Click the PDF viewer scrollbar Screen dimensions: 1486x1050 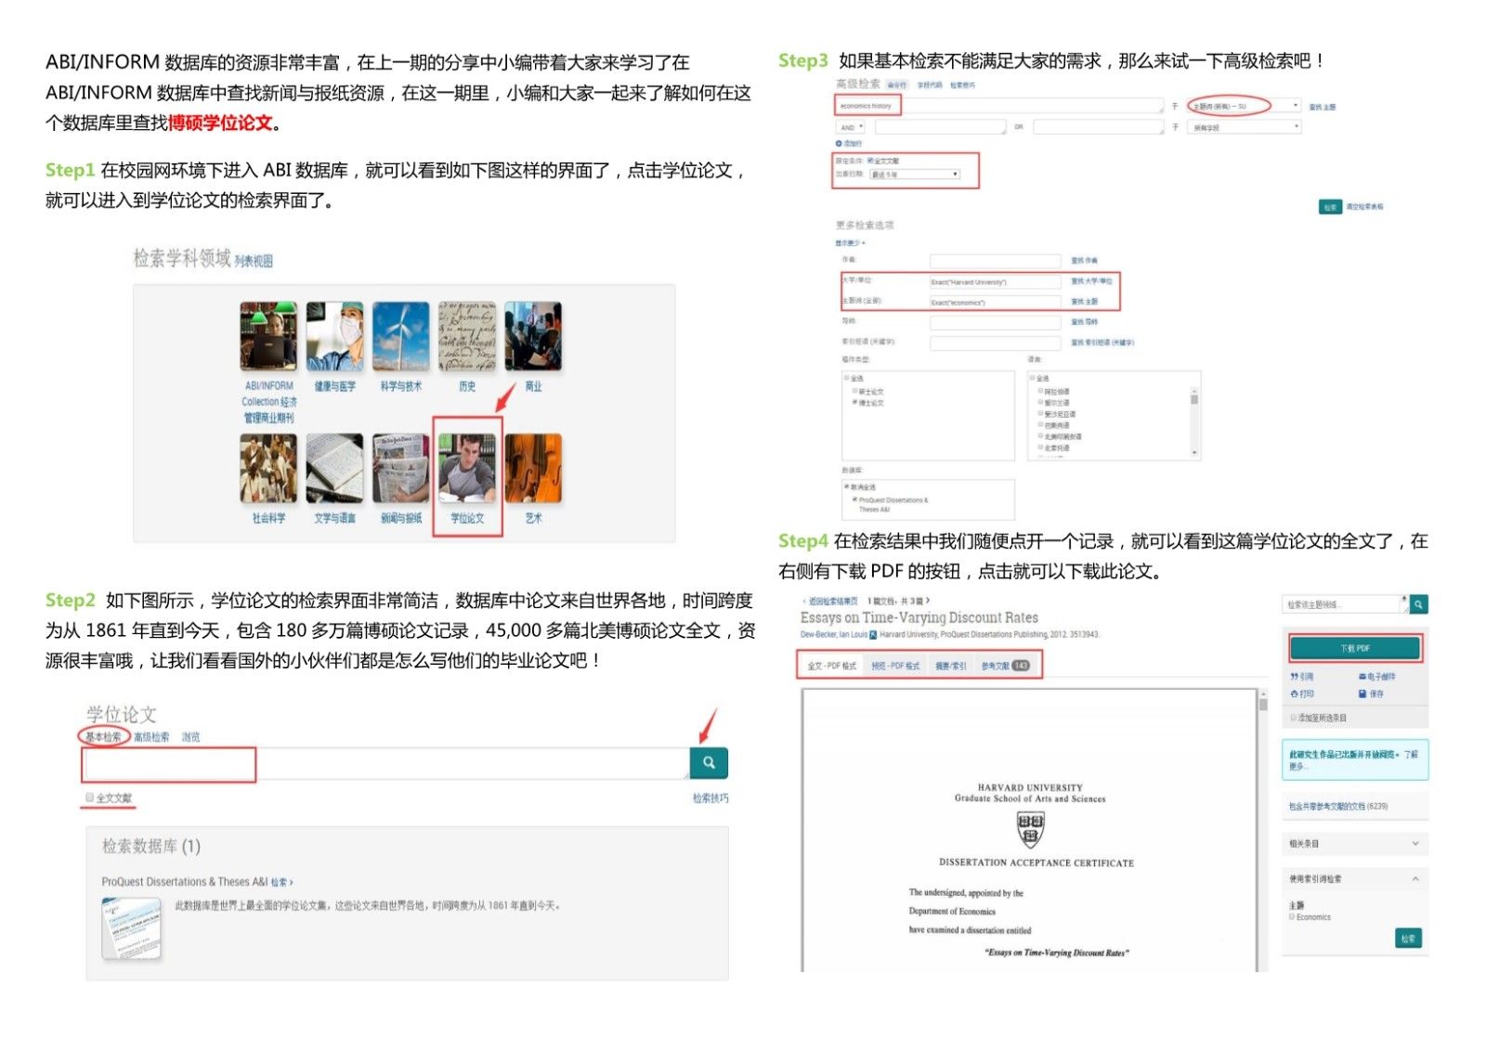pos(1262,830)
